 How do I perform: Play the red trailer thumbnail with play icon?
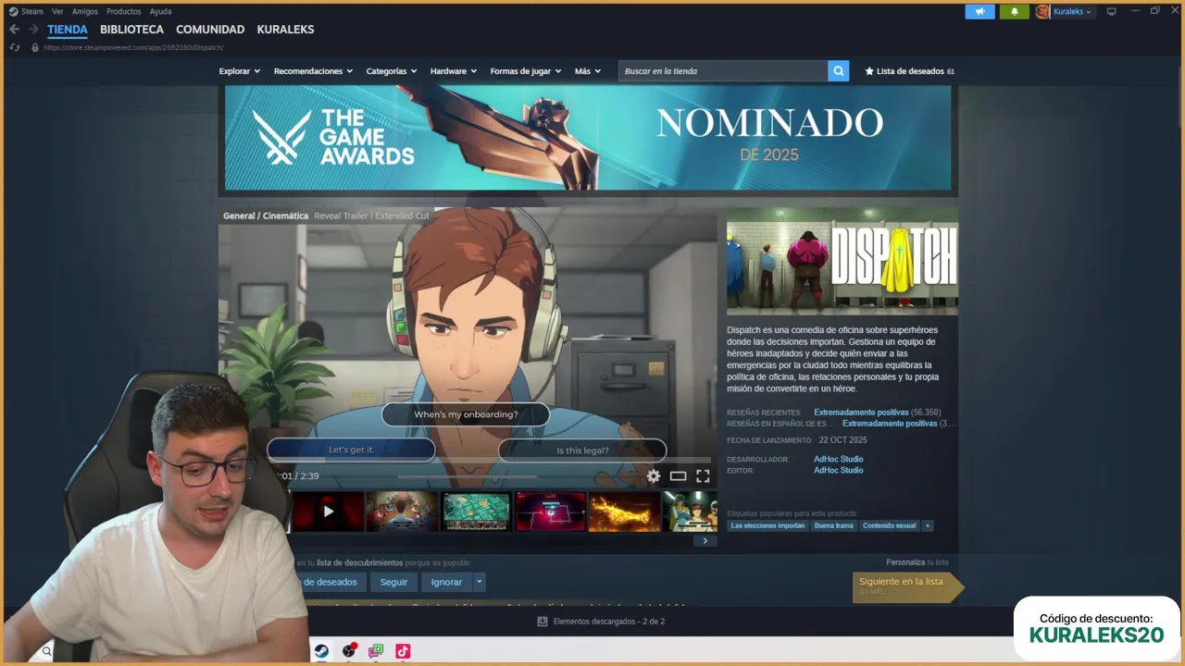328,512
